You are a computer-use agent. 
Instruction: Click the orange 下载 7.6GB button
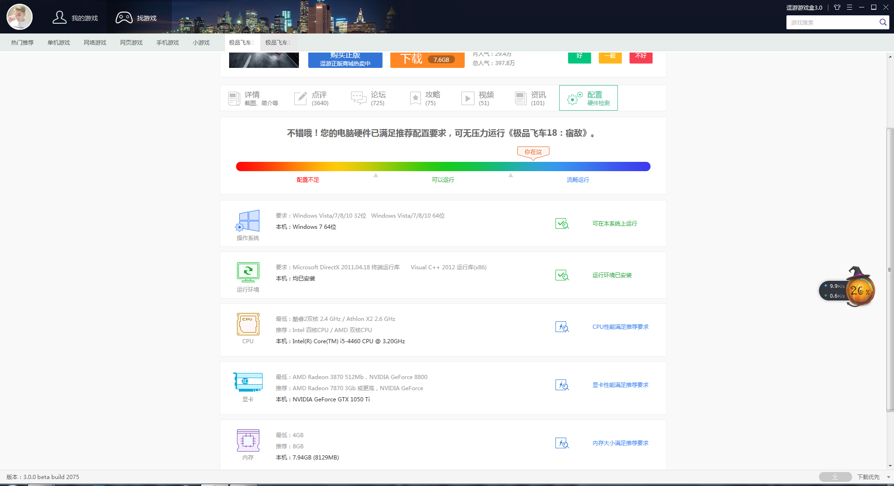[x=427, y=60]
